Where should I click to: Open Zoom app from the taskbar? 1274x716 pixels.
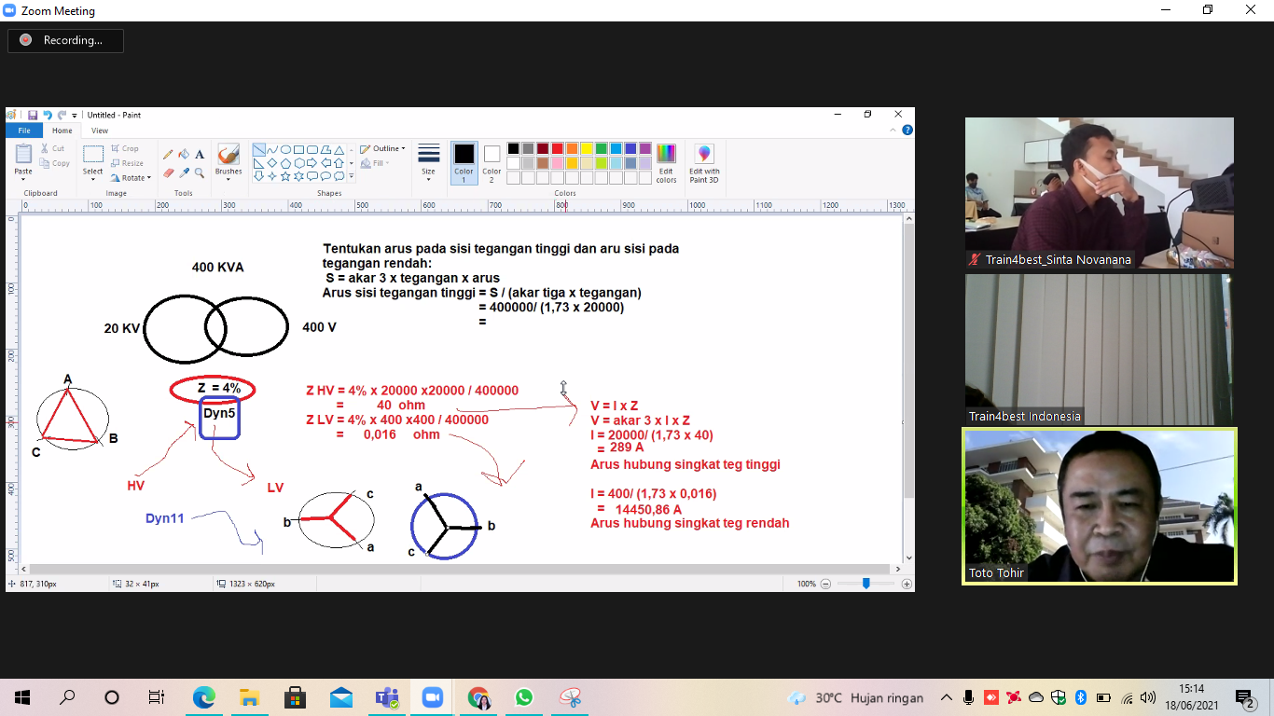(x=432, y=697)
